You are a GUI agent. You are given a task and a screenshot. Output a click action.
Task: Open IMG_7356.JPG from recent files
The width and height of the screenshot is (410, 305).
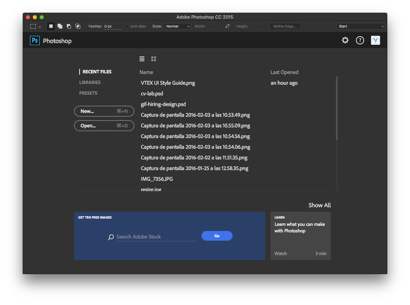coord(157,179)
